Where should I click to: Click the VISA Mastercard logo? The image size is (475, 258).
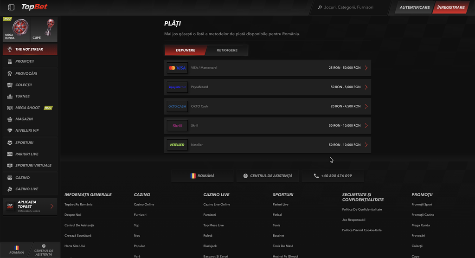(x=177, y=68)
